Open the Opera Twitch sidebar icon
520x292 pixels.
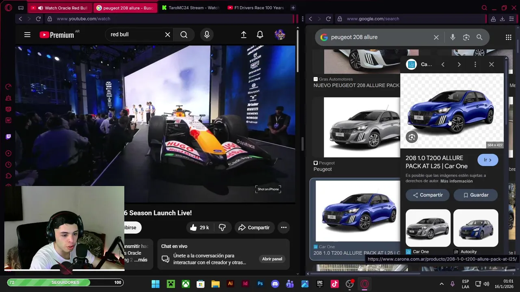(8, 137)
